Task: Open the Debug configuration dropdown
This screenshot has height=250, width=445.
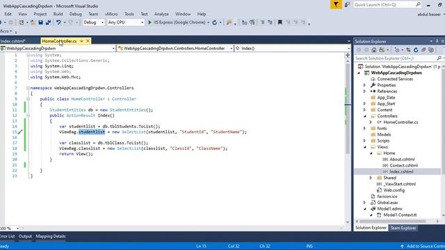Action: pos(102,22)
